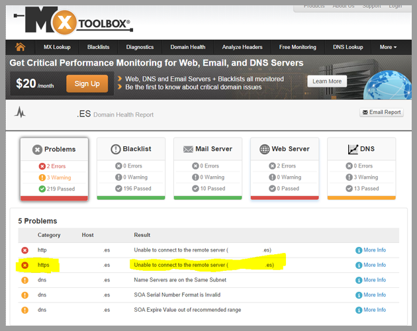Screen dimensions: 417x331
Task: Click the $20 /month price
Action: point(35,83)
